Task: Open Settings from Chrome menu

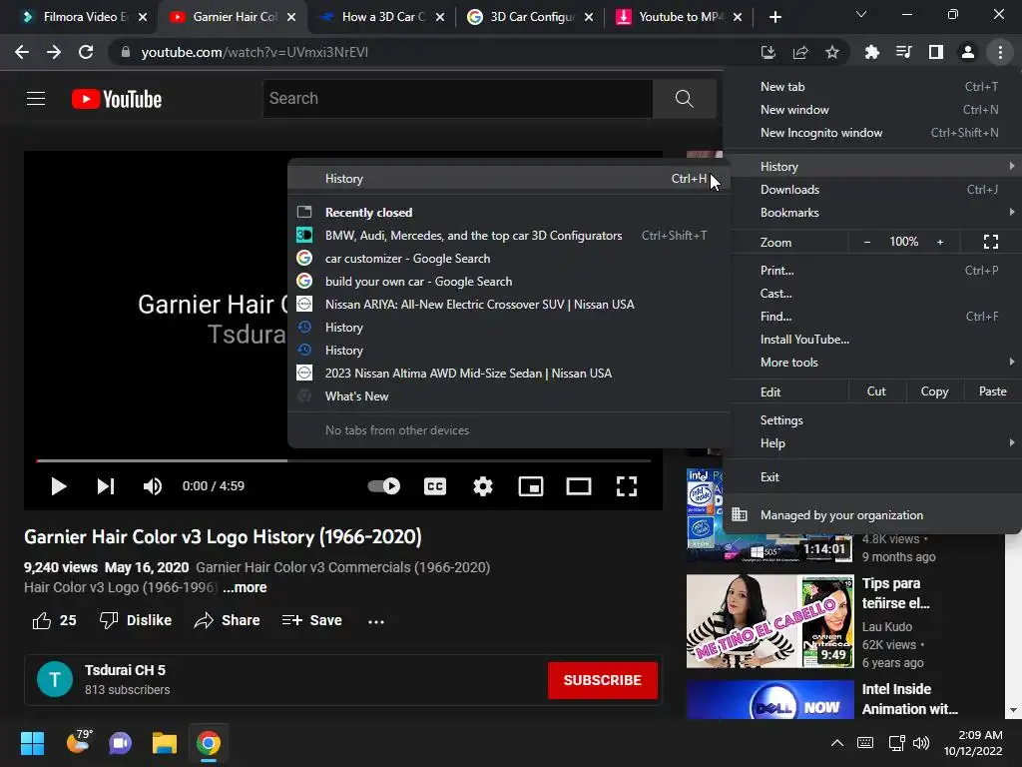Action: (871, 420)
